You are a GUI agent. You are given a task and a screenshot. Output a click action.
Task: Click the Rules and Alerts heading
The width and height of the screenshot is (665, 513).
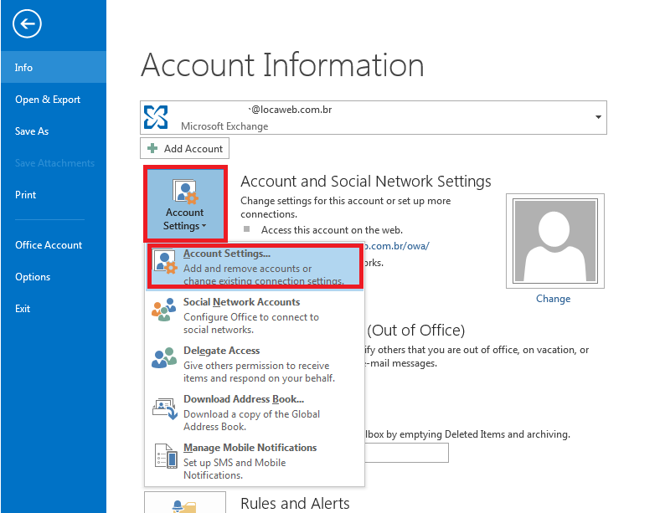[x=295, y=503]
